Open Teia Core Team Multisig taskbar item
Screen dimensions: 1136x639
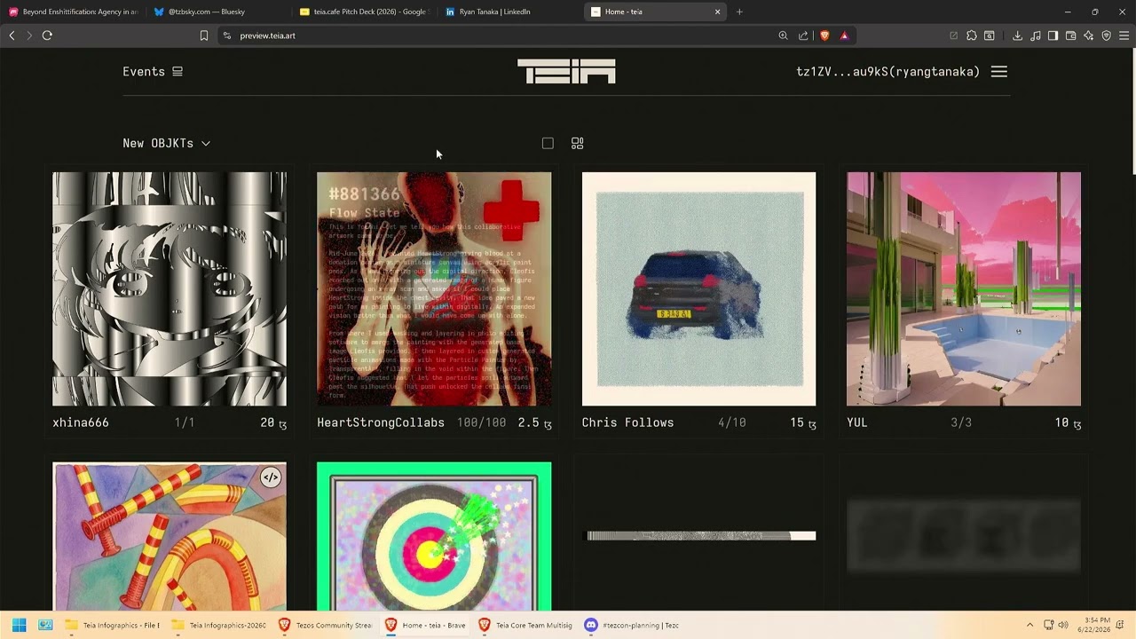click(525, 625)
